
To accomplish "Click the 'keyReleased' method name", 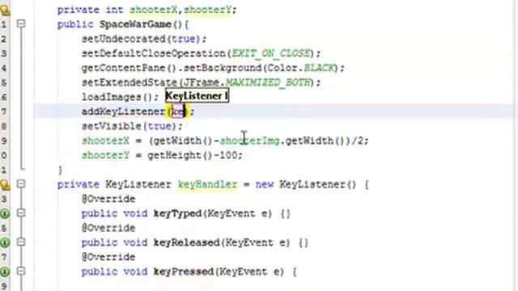I will pyautogui.click(x=186, y=242).
